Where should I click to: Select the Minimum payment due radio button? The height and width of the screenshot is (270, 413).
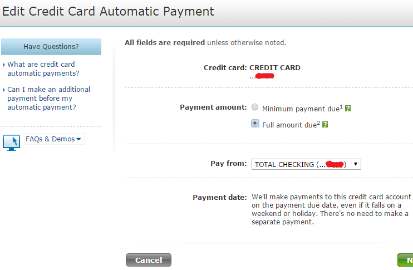pos(255,107)
